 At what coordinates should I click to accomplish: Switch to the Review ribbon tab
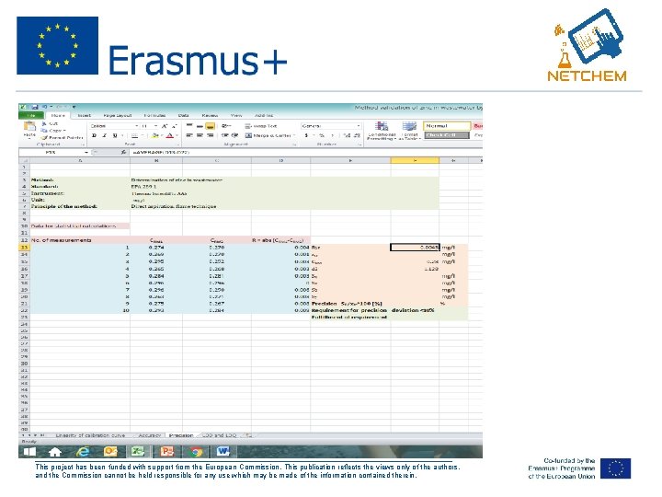pyautogui.click(x=210, y=115)
